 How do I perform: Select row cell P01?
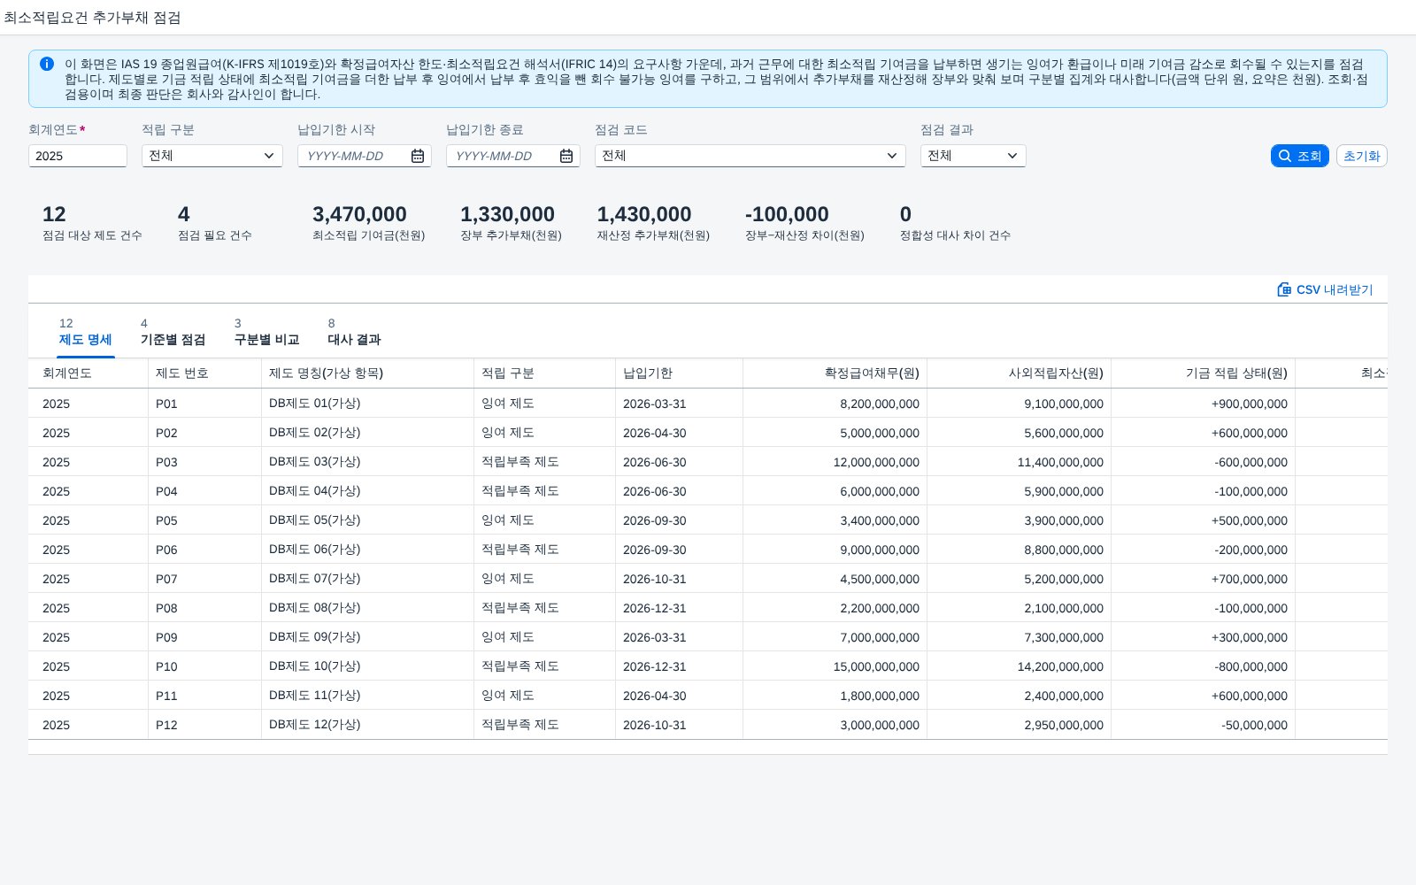point(166,404)
